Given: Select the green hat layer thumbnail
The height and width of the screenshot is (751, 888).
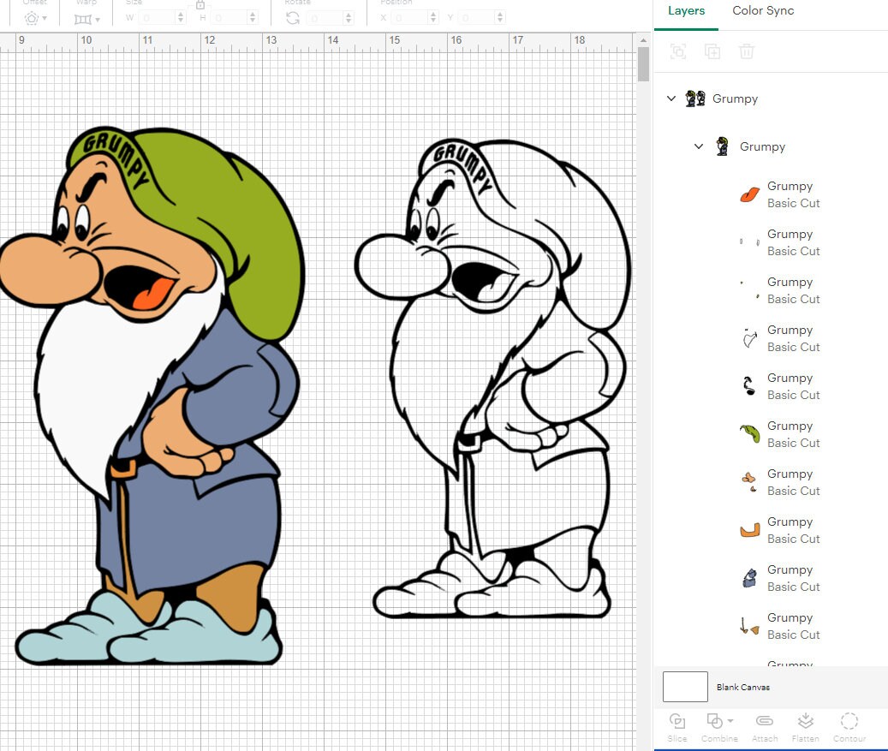Looking at the screenshot, I should point(750,434).
